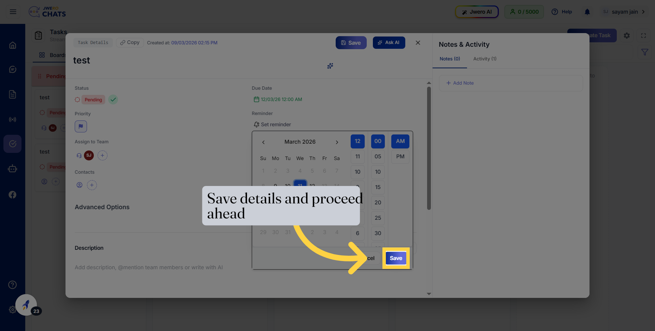Click the description text field

(149, 268)
